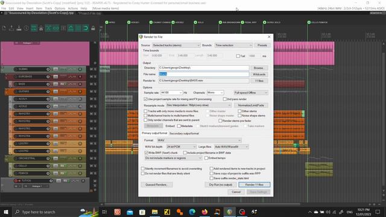Enable the Tail checkbox
The image size is (386, 217).
point(238,56)
